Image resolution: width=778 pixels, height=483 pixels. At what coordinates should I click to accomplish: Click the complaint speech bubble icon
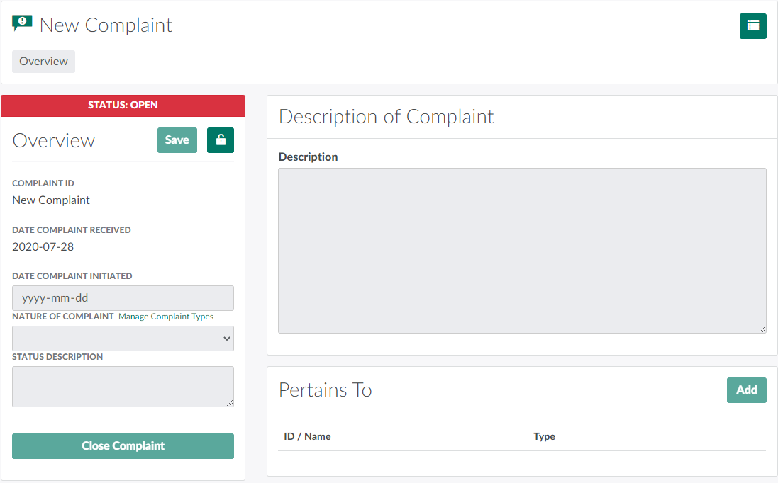point(23,24)
